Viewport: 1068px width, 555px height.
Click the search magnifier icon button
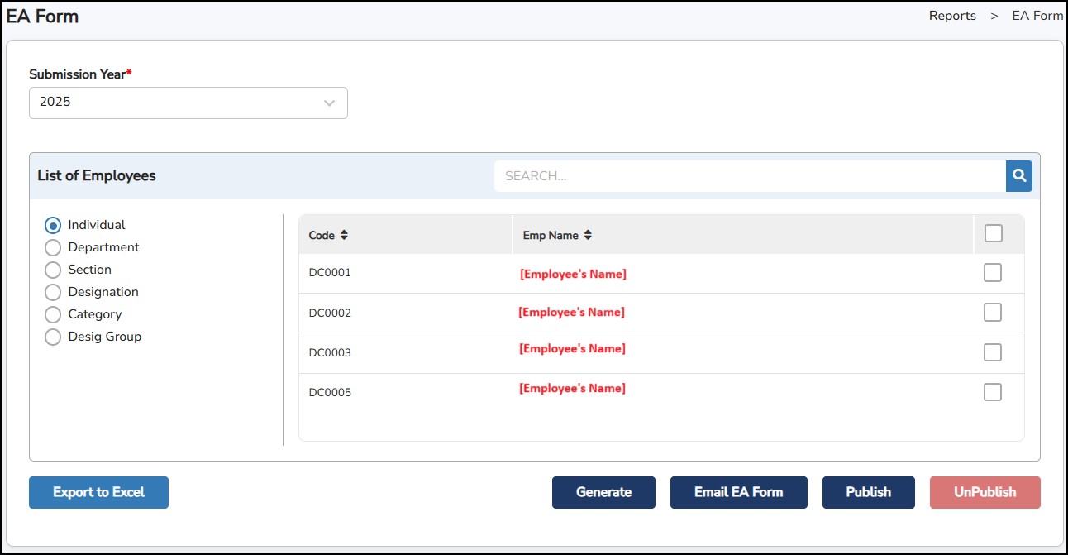pyautogui.click(x=1018, y=175)
